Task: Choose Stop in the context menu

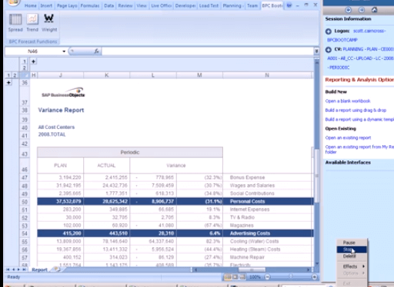Action: pos(352,249)
